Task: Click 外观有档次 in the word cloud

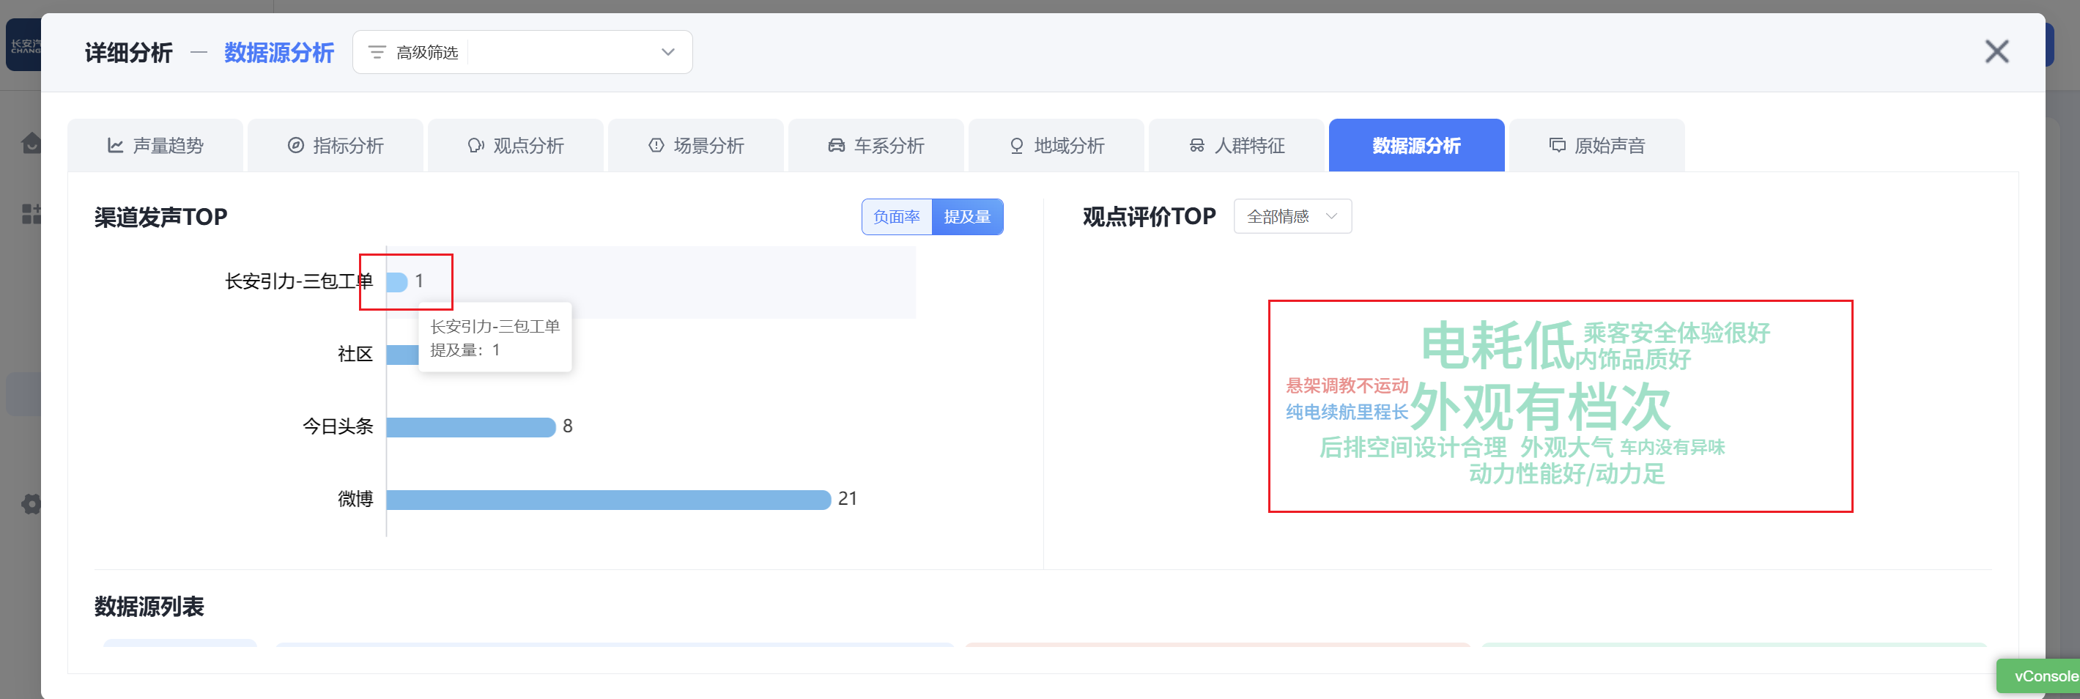Action: (1540, 407)
